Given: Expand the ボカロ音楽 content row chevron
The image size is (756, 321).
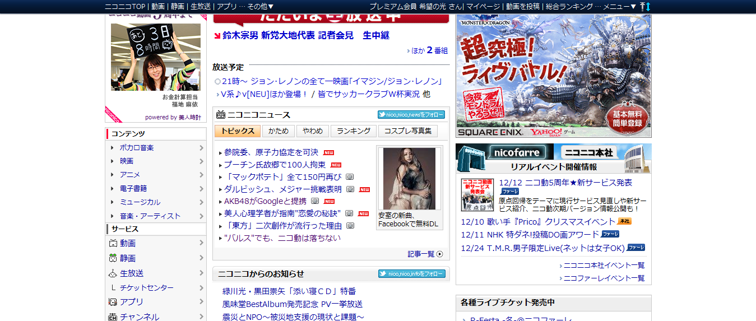Looking at the screenshot, I should [x=201, y=148].
